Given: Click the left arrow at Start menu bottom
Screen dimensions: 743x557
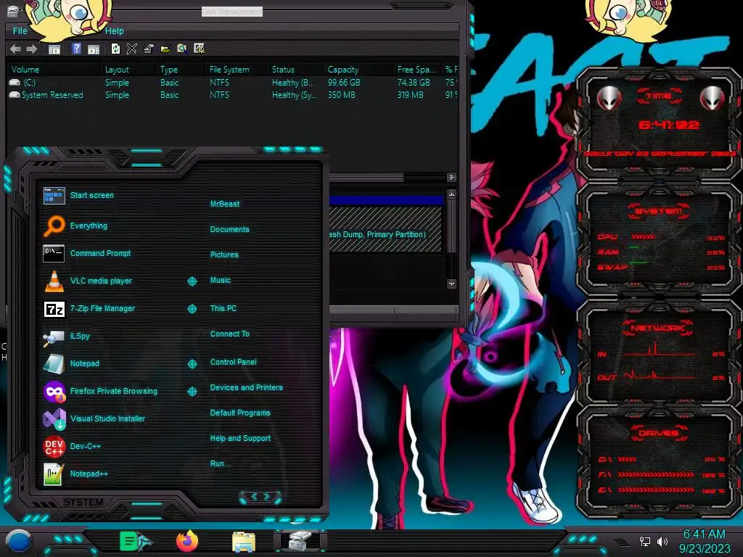Looking at the screenshot, I should click(x=253, y=496).
